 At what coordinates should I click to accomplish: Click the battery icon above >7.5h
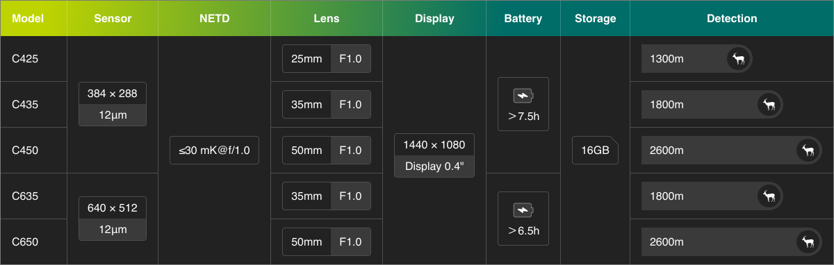[x=523, y=96]
